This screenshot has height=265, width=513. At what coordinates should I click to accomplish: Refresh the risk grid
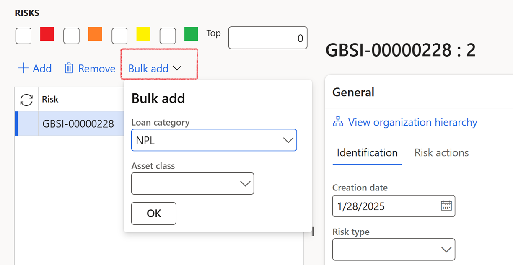pyautogui.click(x=26, y=99)
